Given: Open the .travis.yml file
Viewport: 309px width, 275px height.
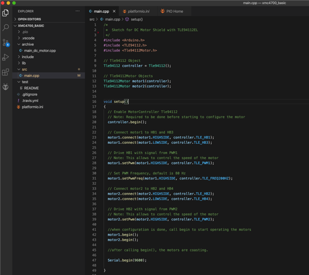Looking at the screenshot, I should [30, 100].
